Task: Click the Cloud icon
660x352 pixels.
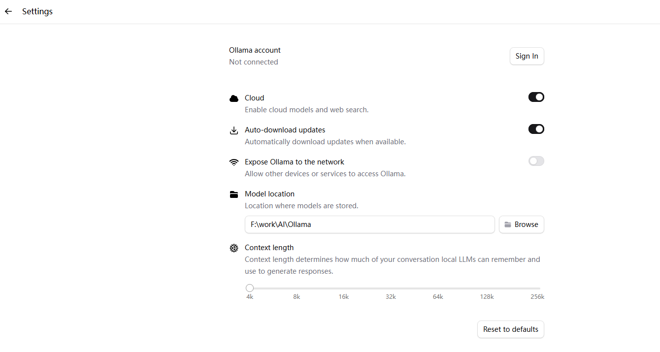Action: 234,98
